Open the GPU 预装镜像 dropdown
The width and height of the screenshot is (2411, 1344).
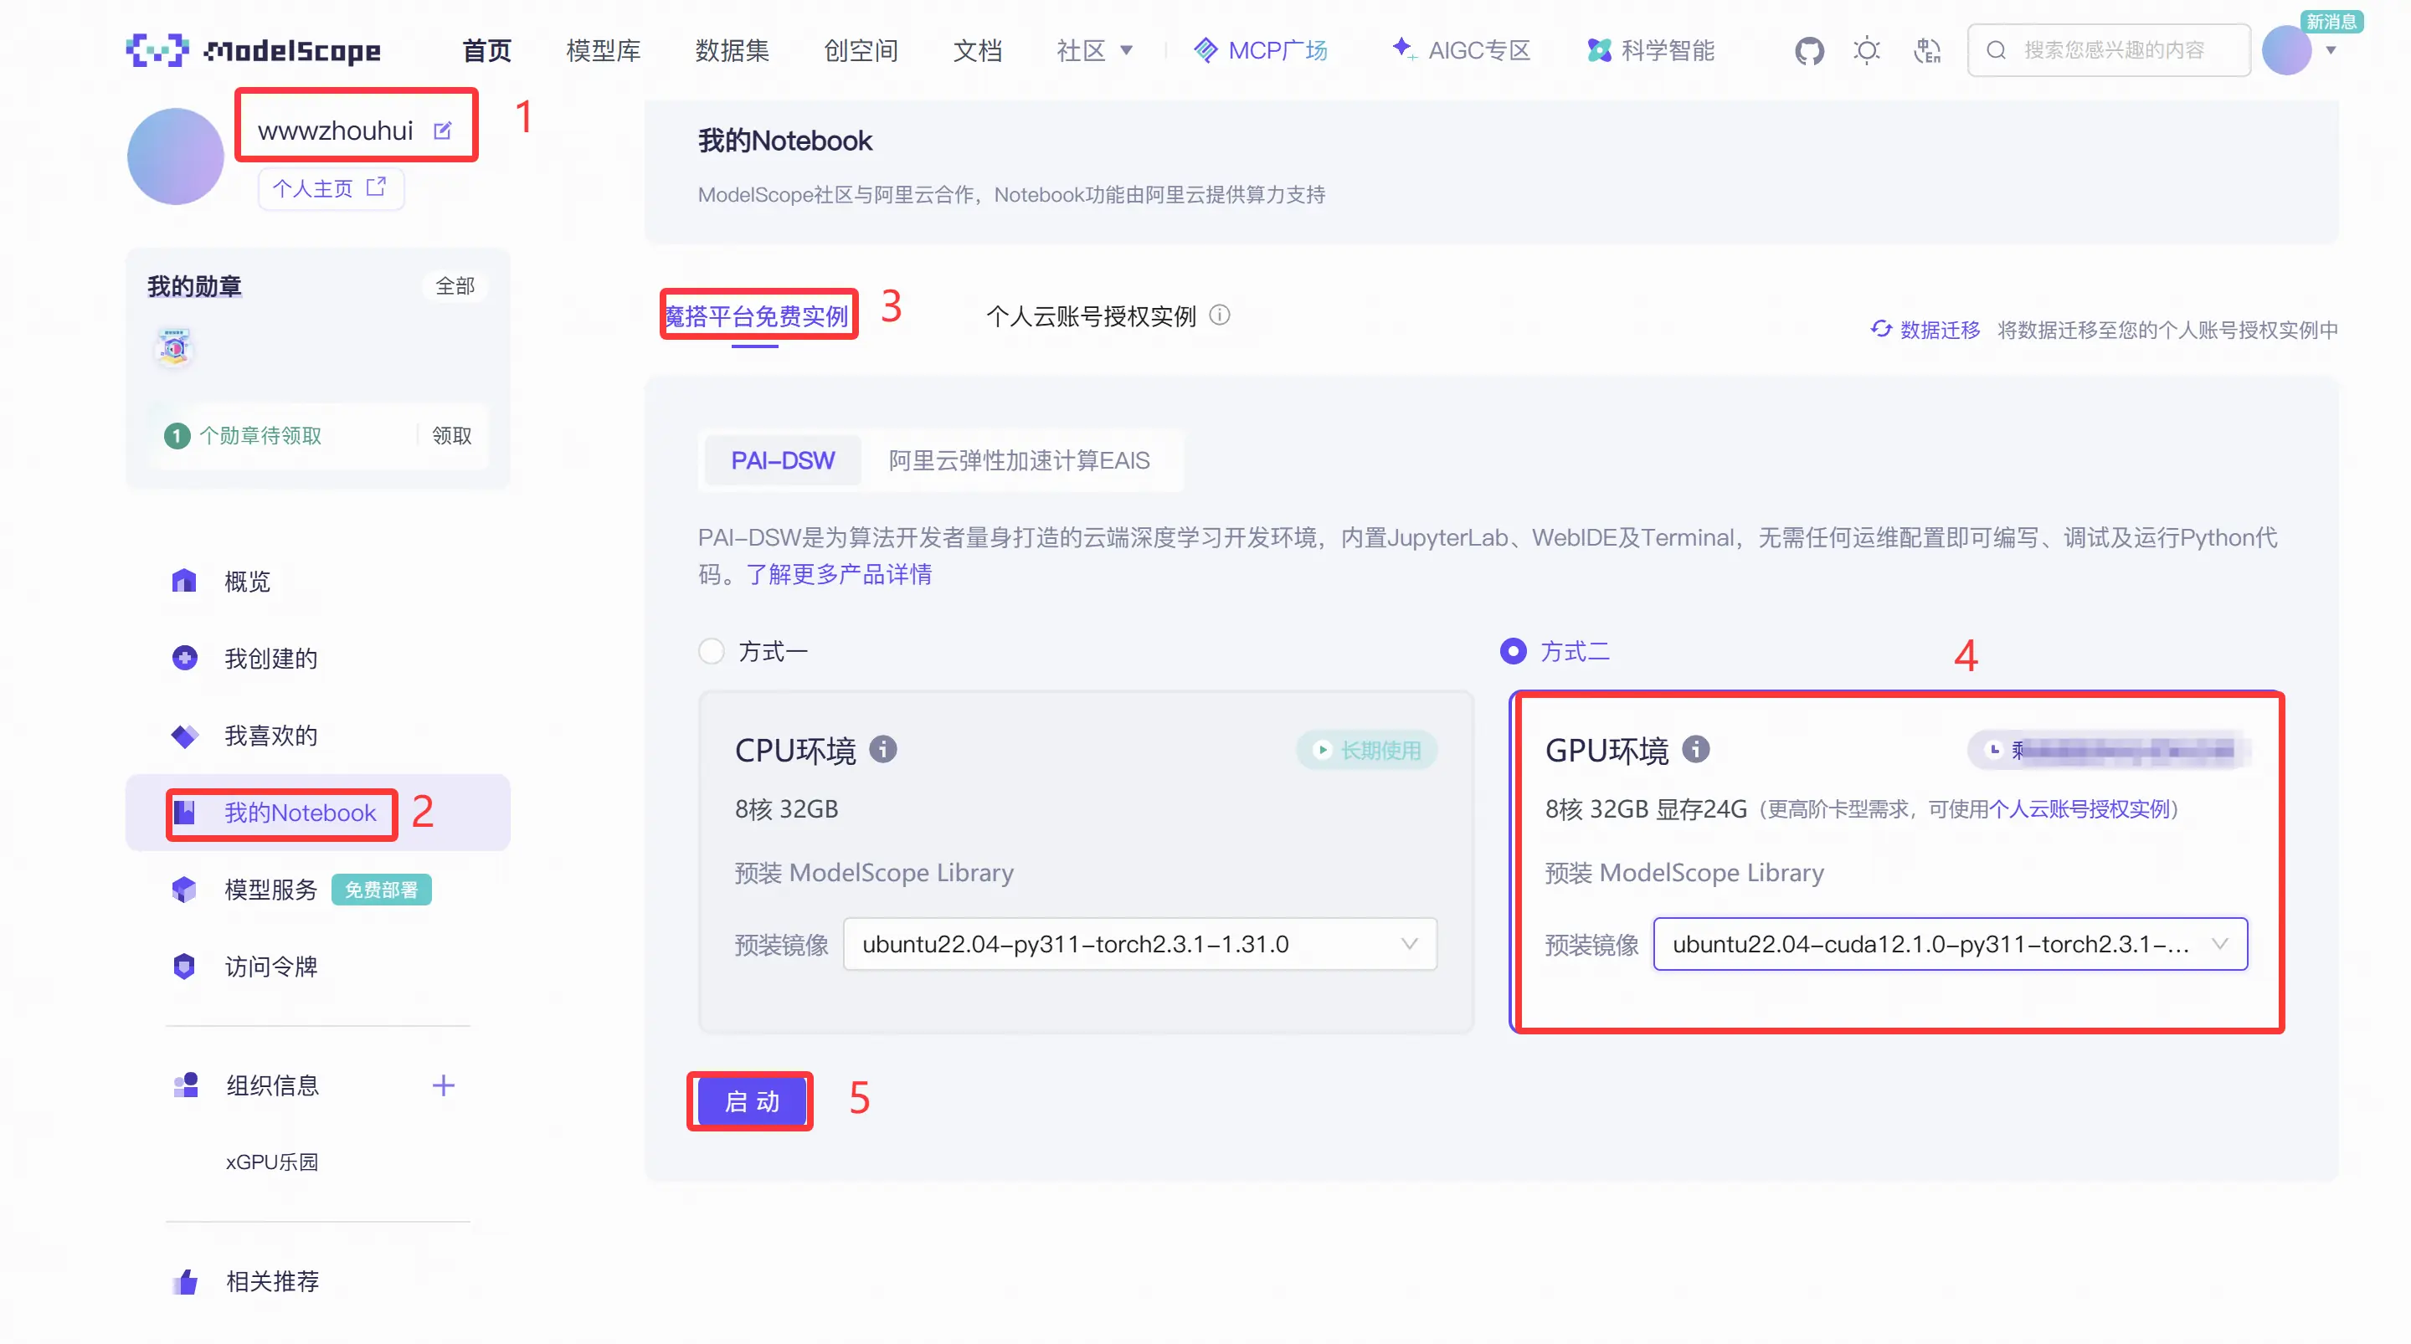[1950, 943]
